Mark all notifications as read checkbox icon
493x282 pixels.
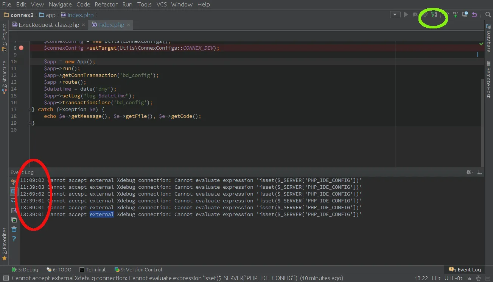click(14, 220)
